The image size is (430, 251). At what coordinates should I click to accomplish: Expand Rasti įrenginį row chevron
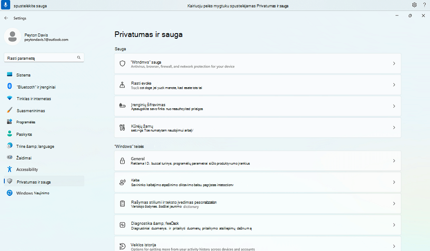[x=394, y=85]
